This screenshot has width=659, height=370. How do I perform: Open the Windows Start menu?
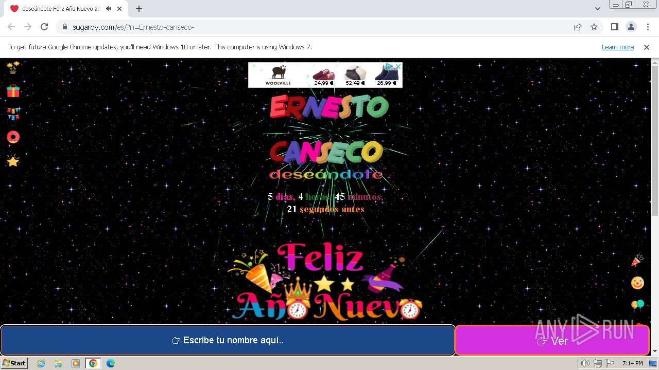14,363
